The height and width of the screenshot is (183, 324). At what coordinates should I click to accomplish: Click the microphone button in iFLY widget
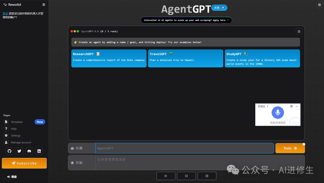pyautogui.click(x=277, y=112)
